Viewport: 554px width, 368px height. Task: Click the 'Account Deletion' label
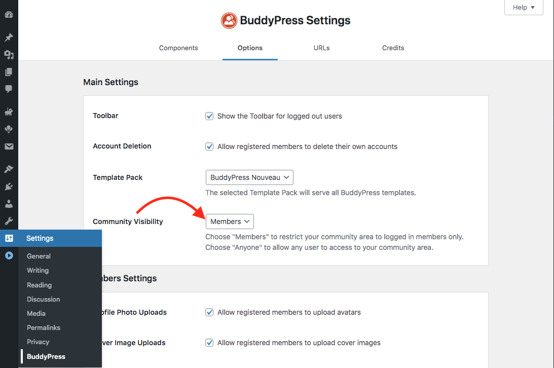[x=122, y=146]
